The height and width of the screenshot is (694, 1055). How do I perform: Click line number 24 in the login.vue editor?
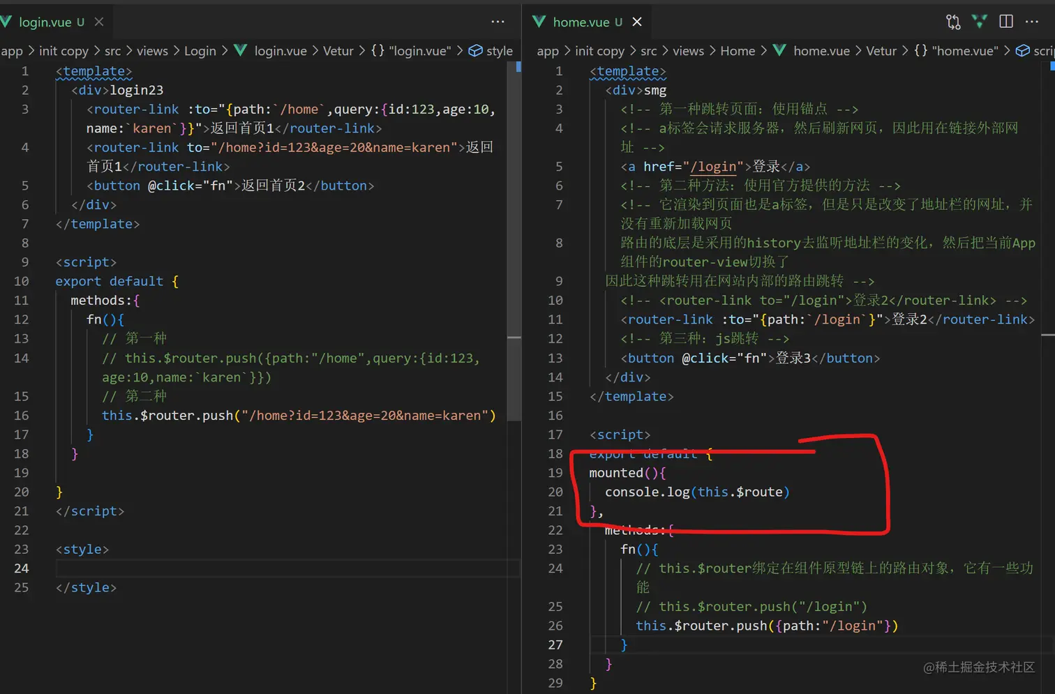click(x=22, y=568)
